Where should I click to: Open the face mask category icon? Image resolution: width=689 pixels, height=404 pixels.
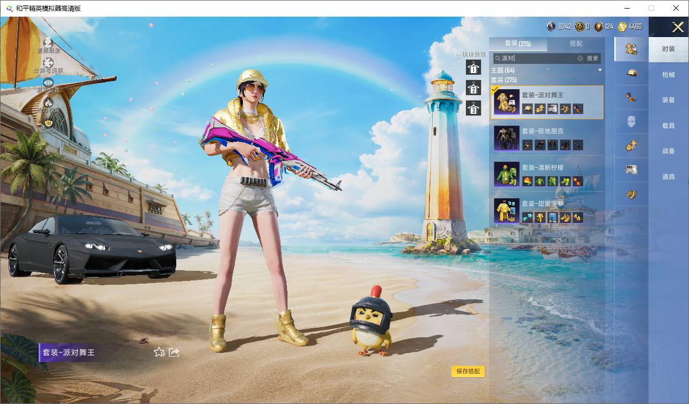[631, 121]
